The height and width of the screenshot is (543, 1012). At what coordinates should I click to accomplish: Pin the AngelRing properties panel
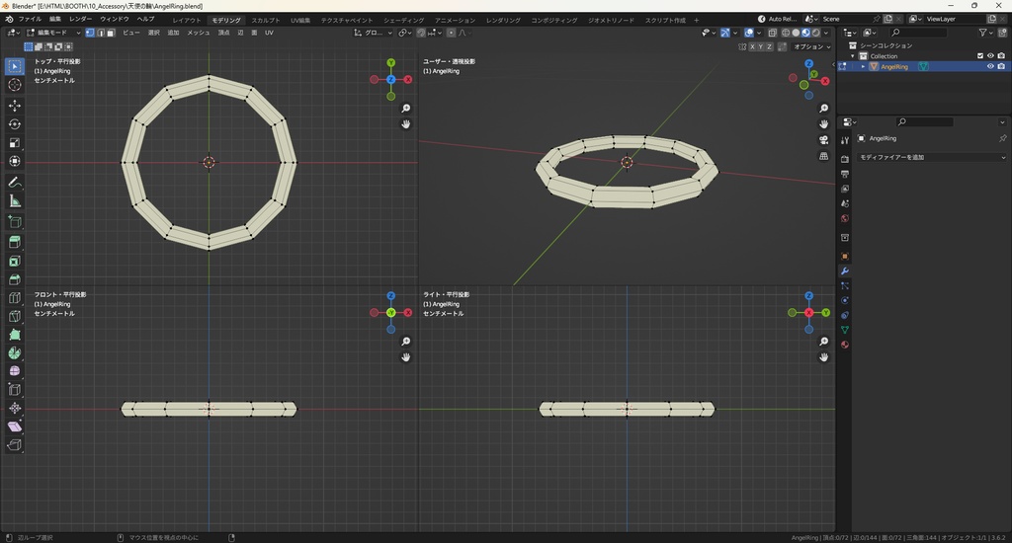click(1002, 138)
